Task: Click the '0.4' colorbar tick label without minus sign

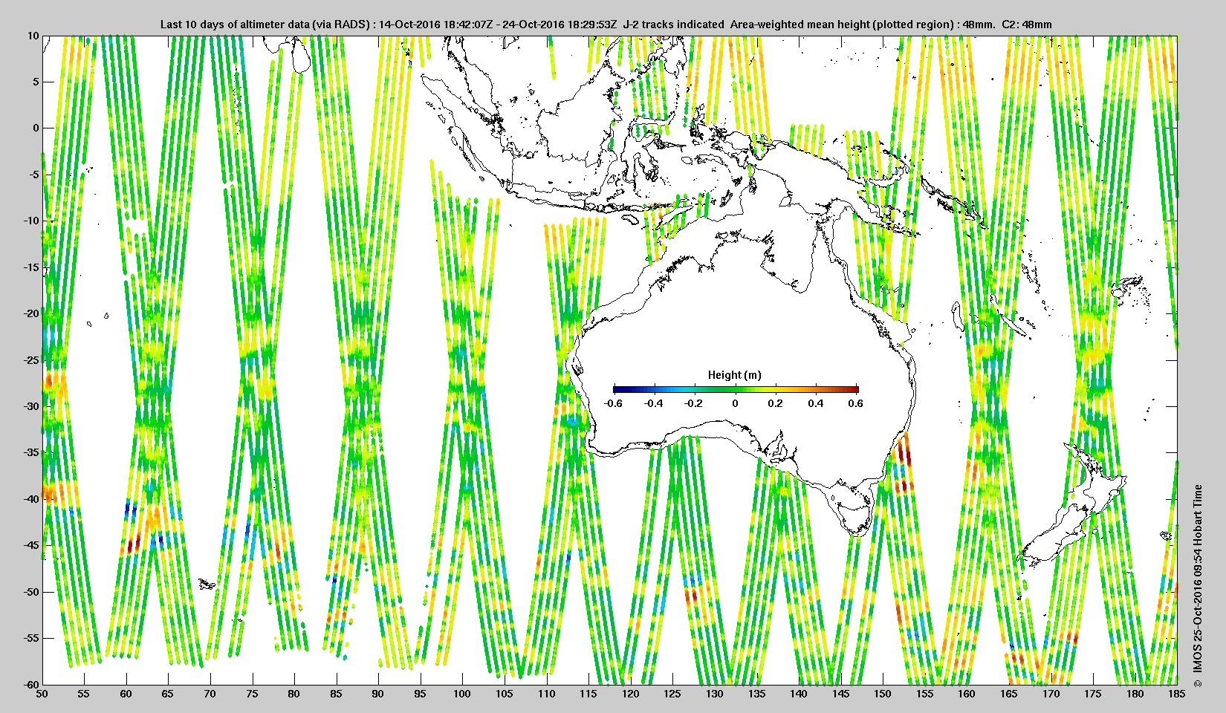Action: point(815,403)
